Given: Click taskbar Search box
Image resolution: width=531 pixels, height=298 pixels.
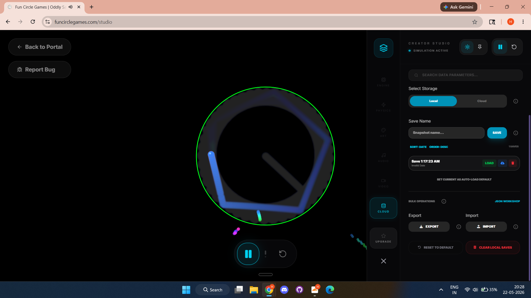Looking at the screenshot, I should coord(213,290).
